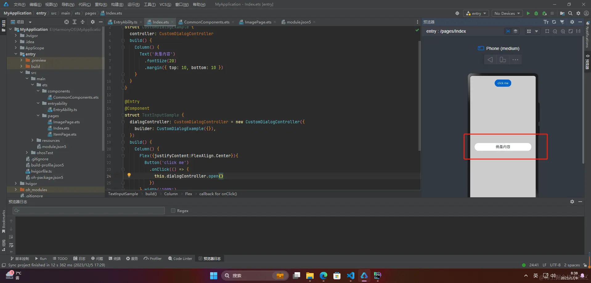Switch to the CommonComponents.ets tab
The width and height of the screenshot is (591, 283).
pyautogui.click(x=206, y=22)
